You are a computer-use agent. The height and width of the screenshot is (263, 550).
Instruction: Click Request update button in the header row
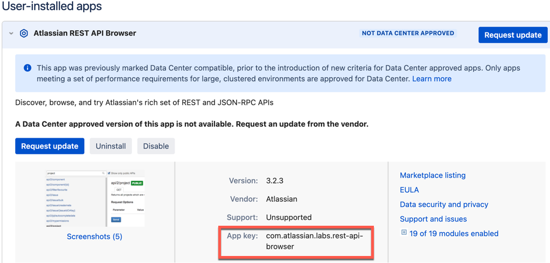click(513, 35)
